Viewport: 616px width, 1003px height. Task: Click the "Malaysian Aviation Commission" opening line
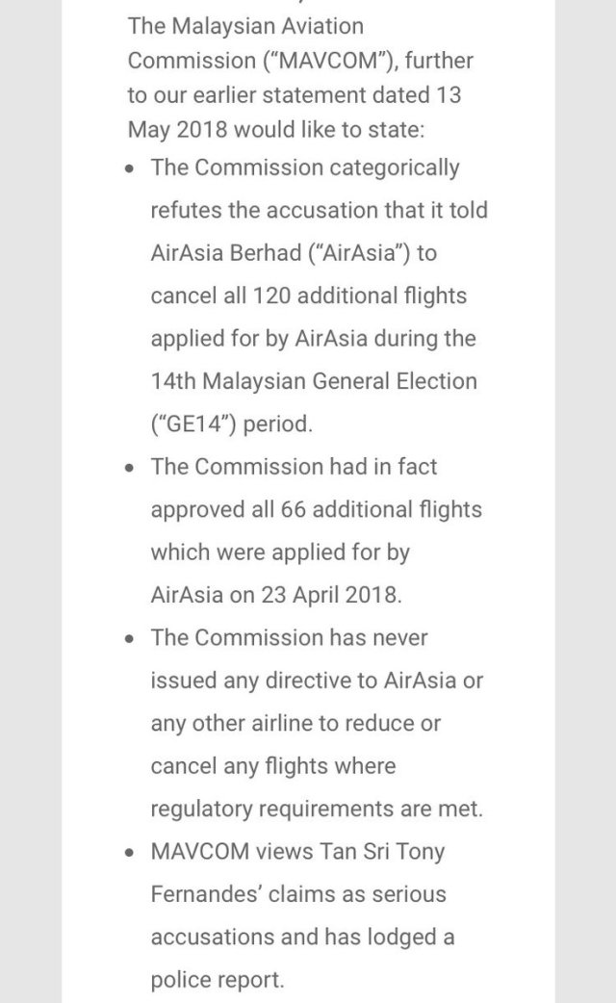(246, 26)
